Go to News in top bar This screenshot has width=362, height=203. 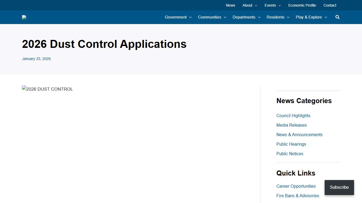click(230, 5)
